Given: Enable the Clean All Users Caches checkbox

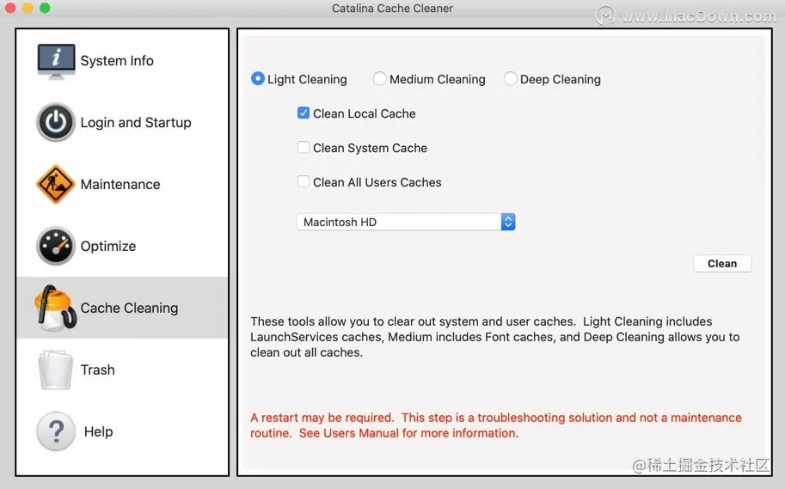Looking at the screenshot, I should click(x=304, y=181).
